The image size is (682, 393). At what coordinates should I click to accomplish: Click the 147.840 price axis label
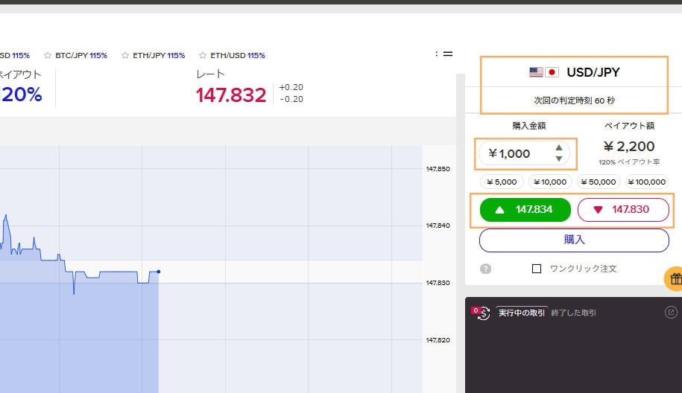pyautogui.click(x=438, y=226)
